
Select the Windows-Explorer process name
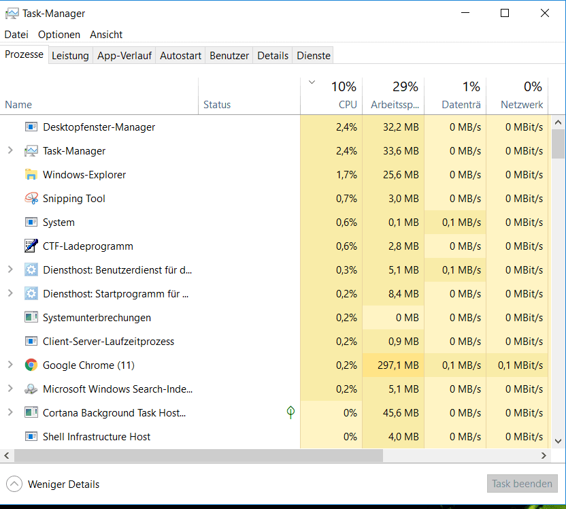click(x=84, y=175)
